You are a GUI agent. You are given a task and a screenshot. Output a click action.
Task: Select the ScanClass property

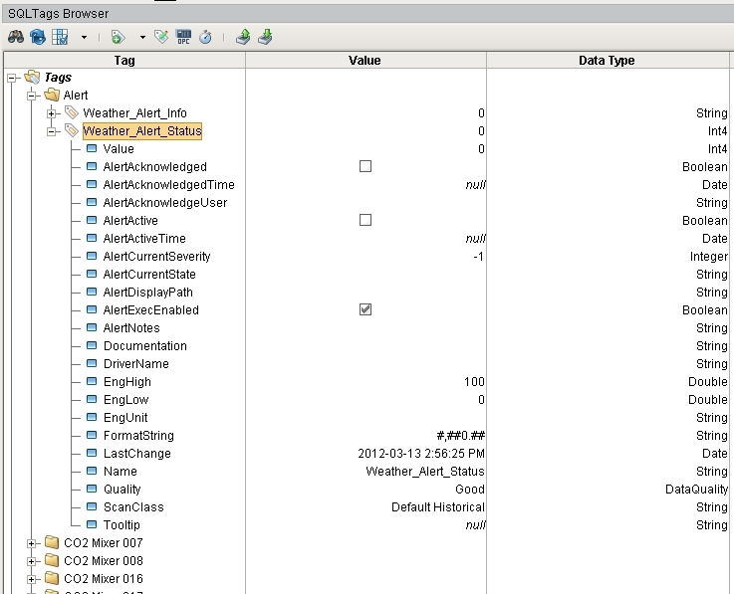(133, 507)
